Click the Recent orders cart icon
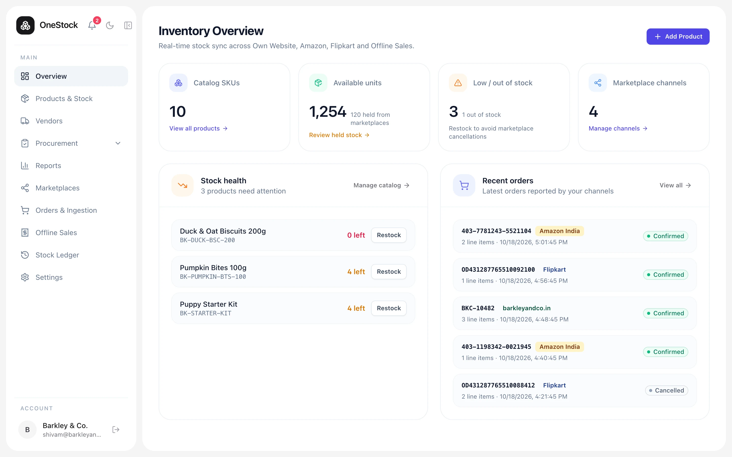Image resolution: width=732 pixels, height=457 pixels. tap(464, 185)
